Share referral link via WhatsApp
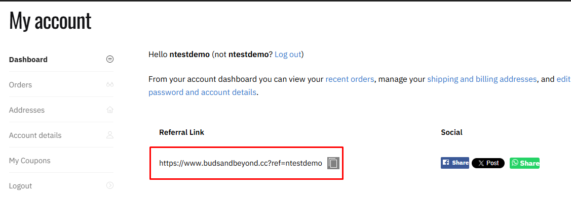This screenshot has height=198, width=571. click(524, 163)
